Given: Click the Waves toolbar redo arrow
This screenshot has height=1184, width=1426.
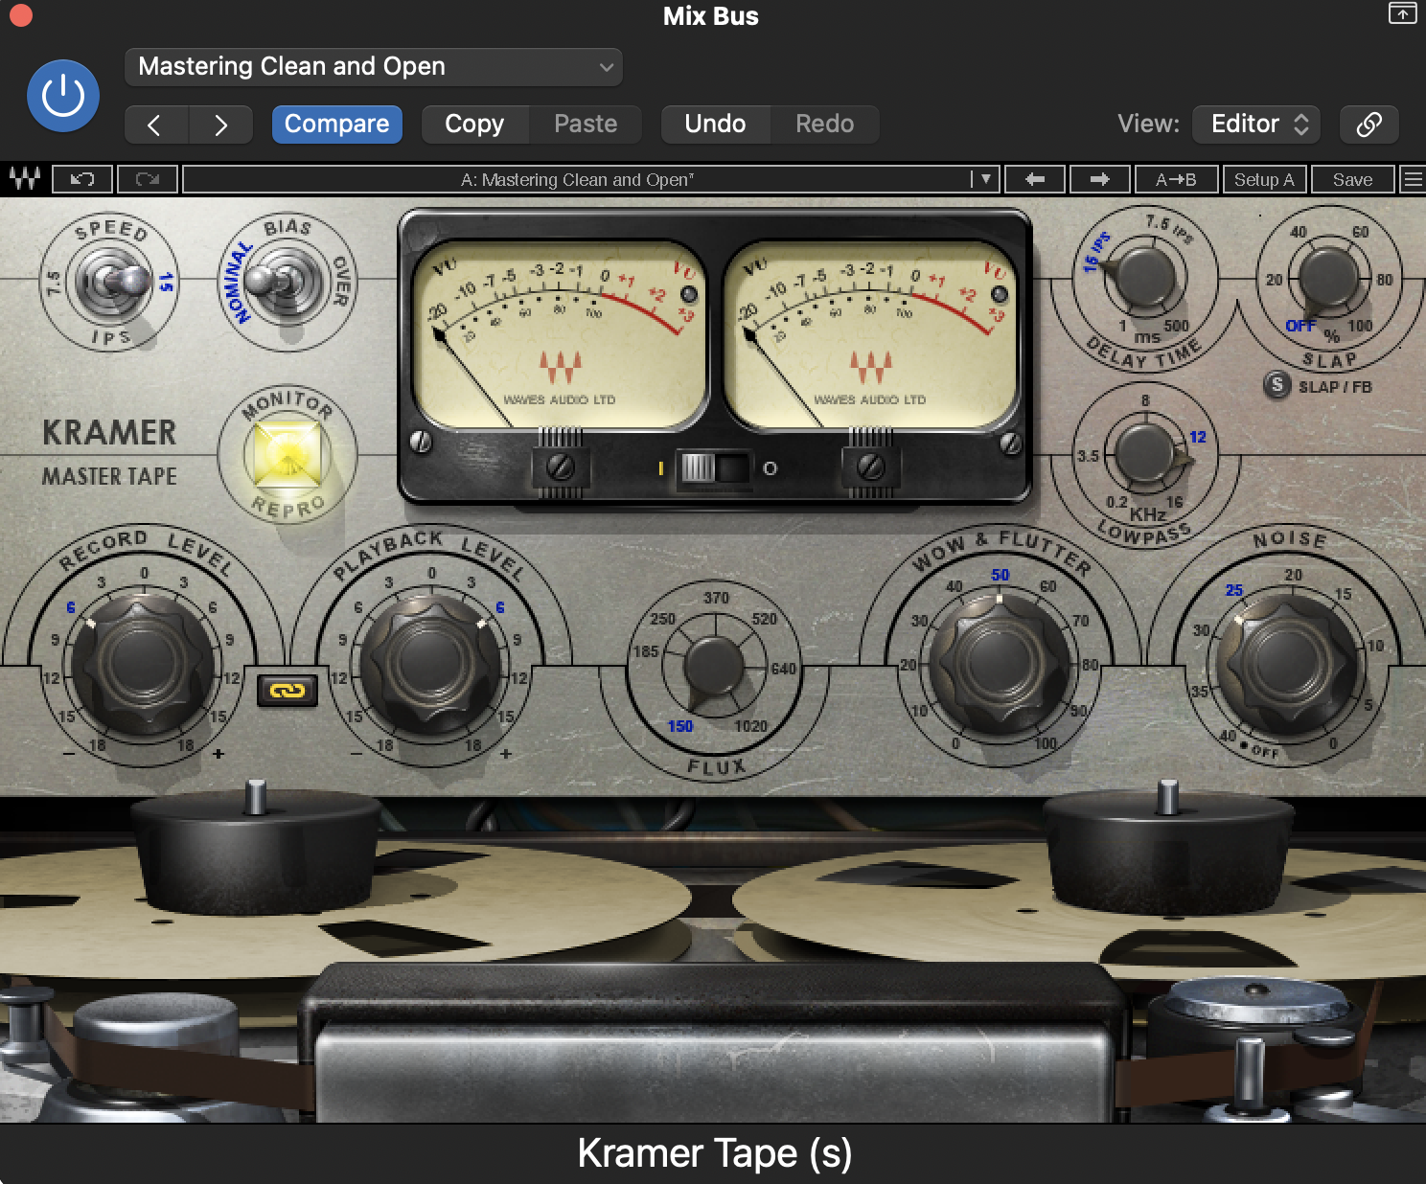Looking at the screenshot, I should (x=148, y=179).
